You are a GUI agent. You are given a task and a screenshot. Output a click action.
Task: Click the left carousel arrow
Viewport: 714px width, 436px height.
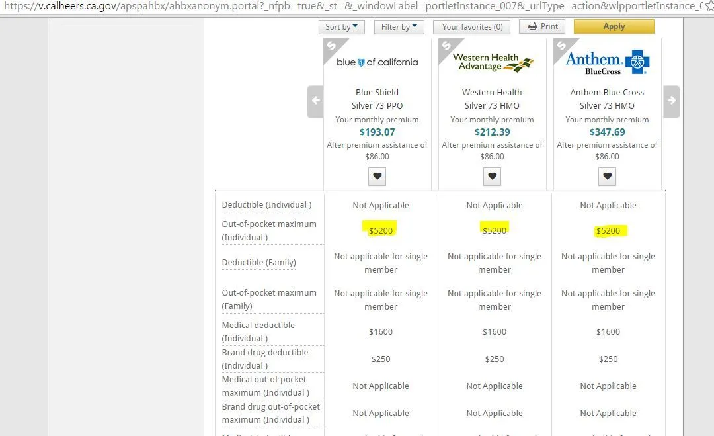[315, 101]
